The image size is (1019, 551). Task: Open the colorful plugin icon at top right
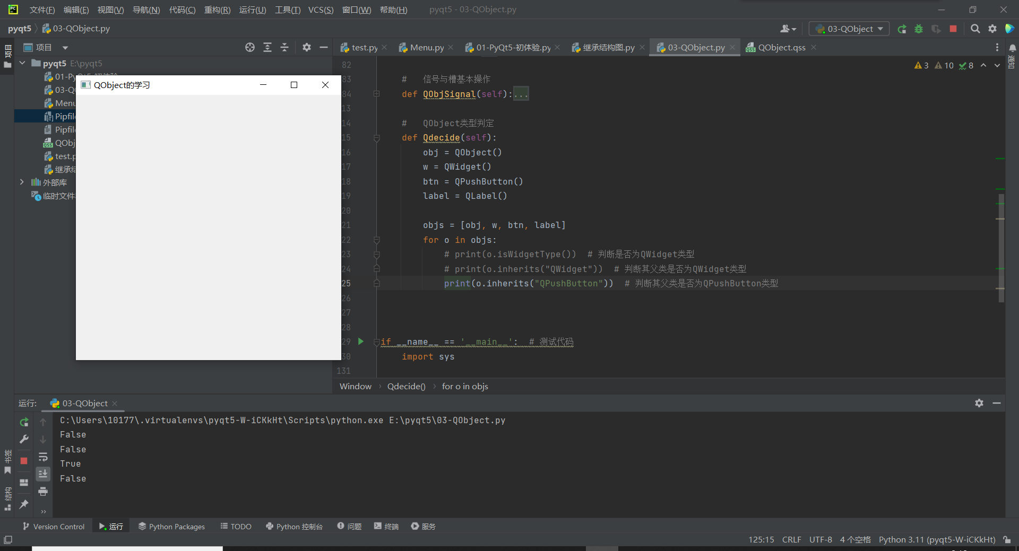click(1009, 29)
